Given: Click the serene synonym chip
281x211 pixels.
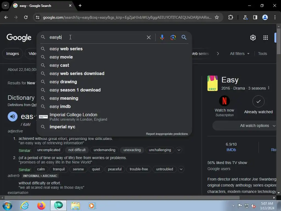Looking at the screenshot, I should [x=78, y=169].
